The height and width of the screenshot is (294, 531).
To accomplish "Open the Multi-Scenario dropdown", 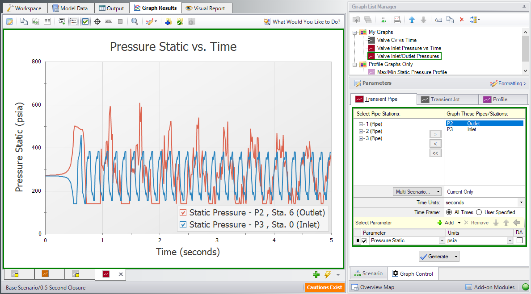I will pyautogui.click(x=417, y=191).
